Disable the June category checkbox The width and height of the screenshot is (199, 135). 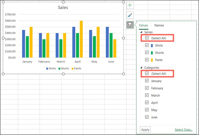147,117
